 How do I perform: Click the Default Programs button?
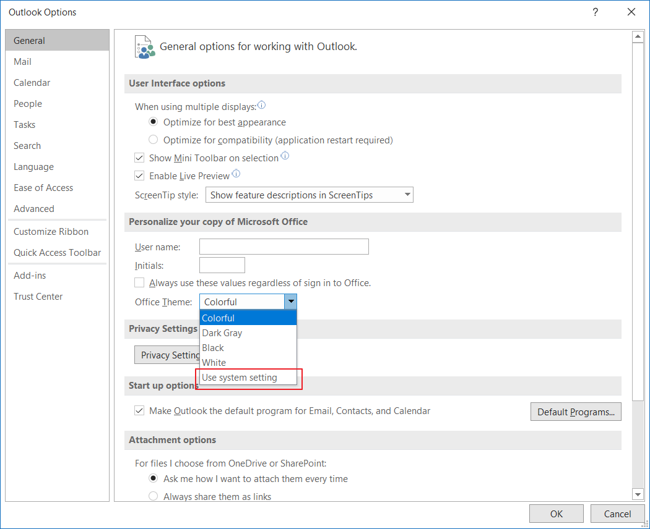coord(576,412)
